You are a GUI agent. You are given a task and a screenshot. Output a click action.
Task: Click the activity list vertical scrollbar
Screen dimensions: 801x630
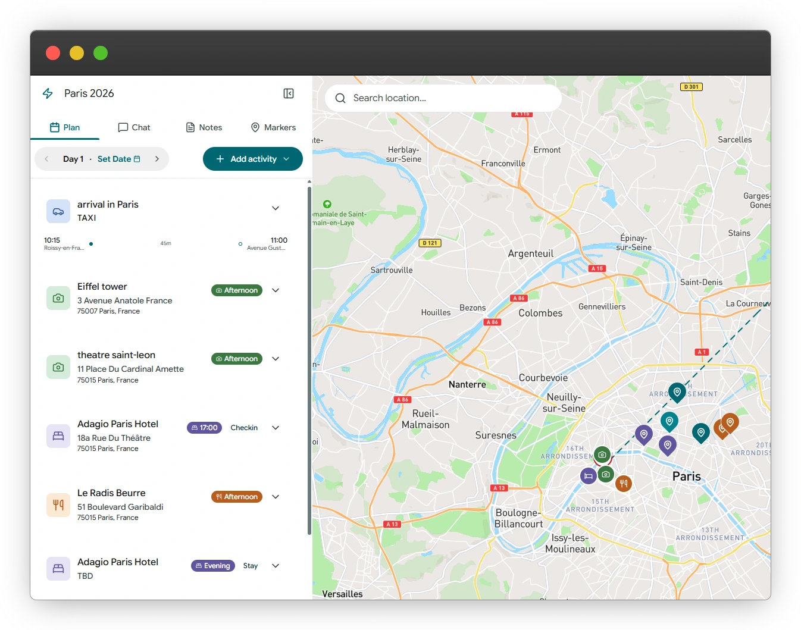point(309,361)
